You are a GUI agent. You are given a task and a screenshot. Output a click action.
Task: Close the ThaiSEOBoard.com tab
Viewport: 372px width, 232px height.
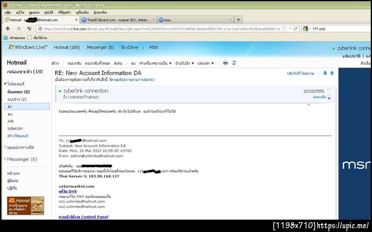tap(154, 20)
